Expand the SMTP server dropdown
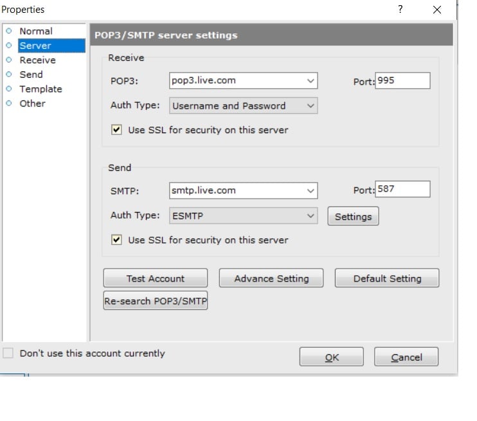The height and width of the screenshot is (421, 477). (310, 191)
